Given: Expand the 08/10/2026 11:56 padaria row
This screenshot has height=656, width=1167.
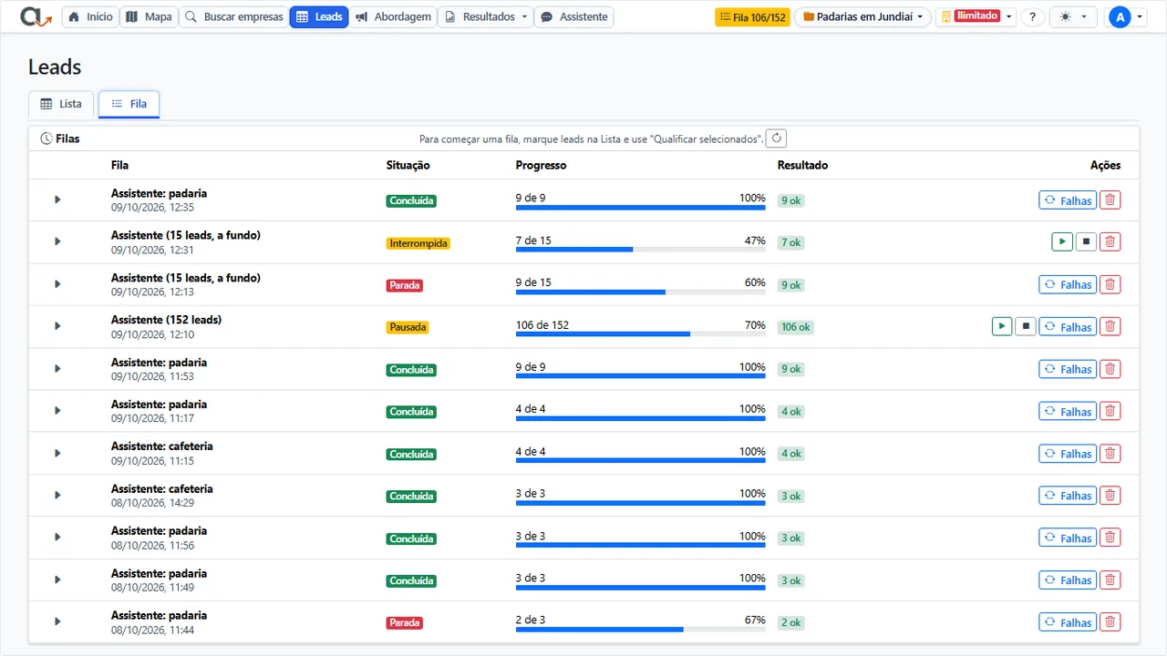Looking at the screenshot, I should (x=57, y=538).
